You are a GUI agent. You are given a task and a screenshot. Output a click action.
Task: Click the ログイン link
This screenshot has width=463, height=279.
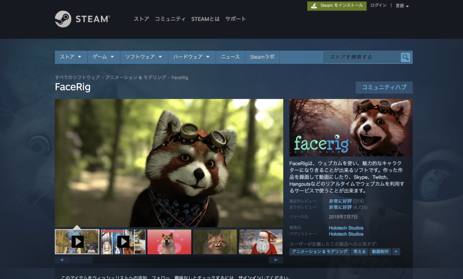click(379, 6)
